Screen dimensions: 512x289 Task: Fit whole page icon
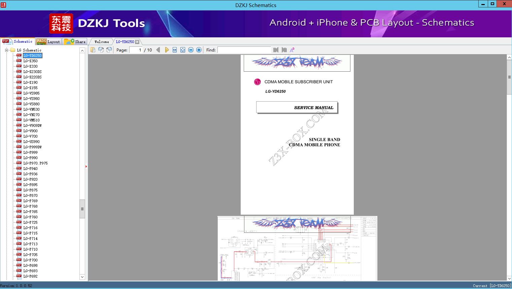[x=183, y=50]
